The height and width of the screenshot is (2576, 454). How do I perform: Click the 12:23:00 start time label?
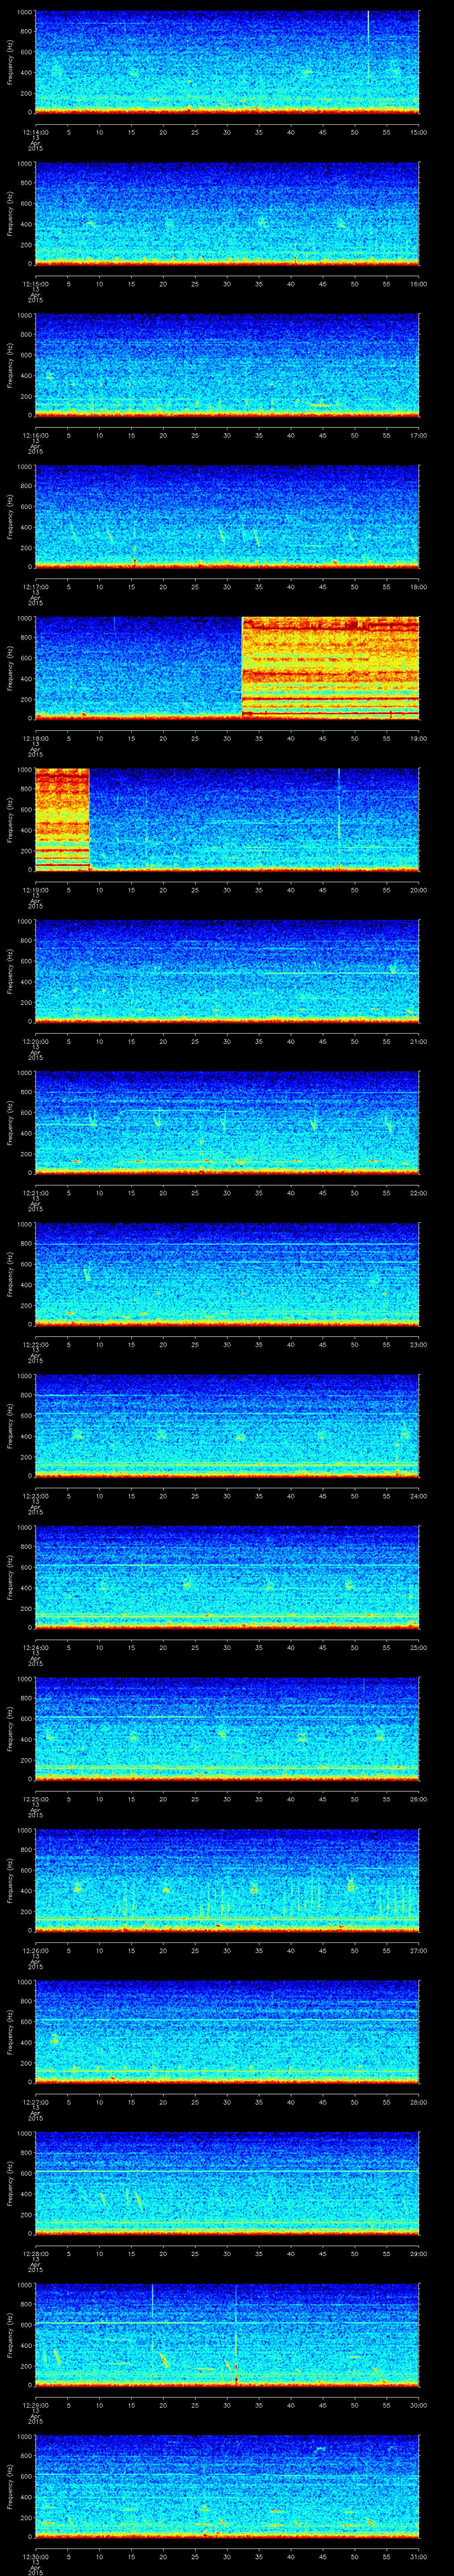click(35, 1495)
